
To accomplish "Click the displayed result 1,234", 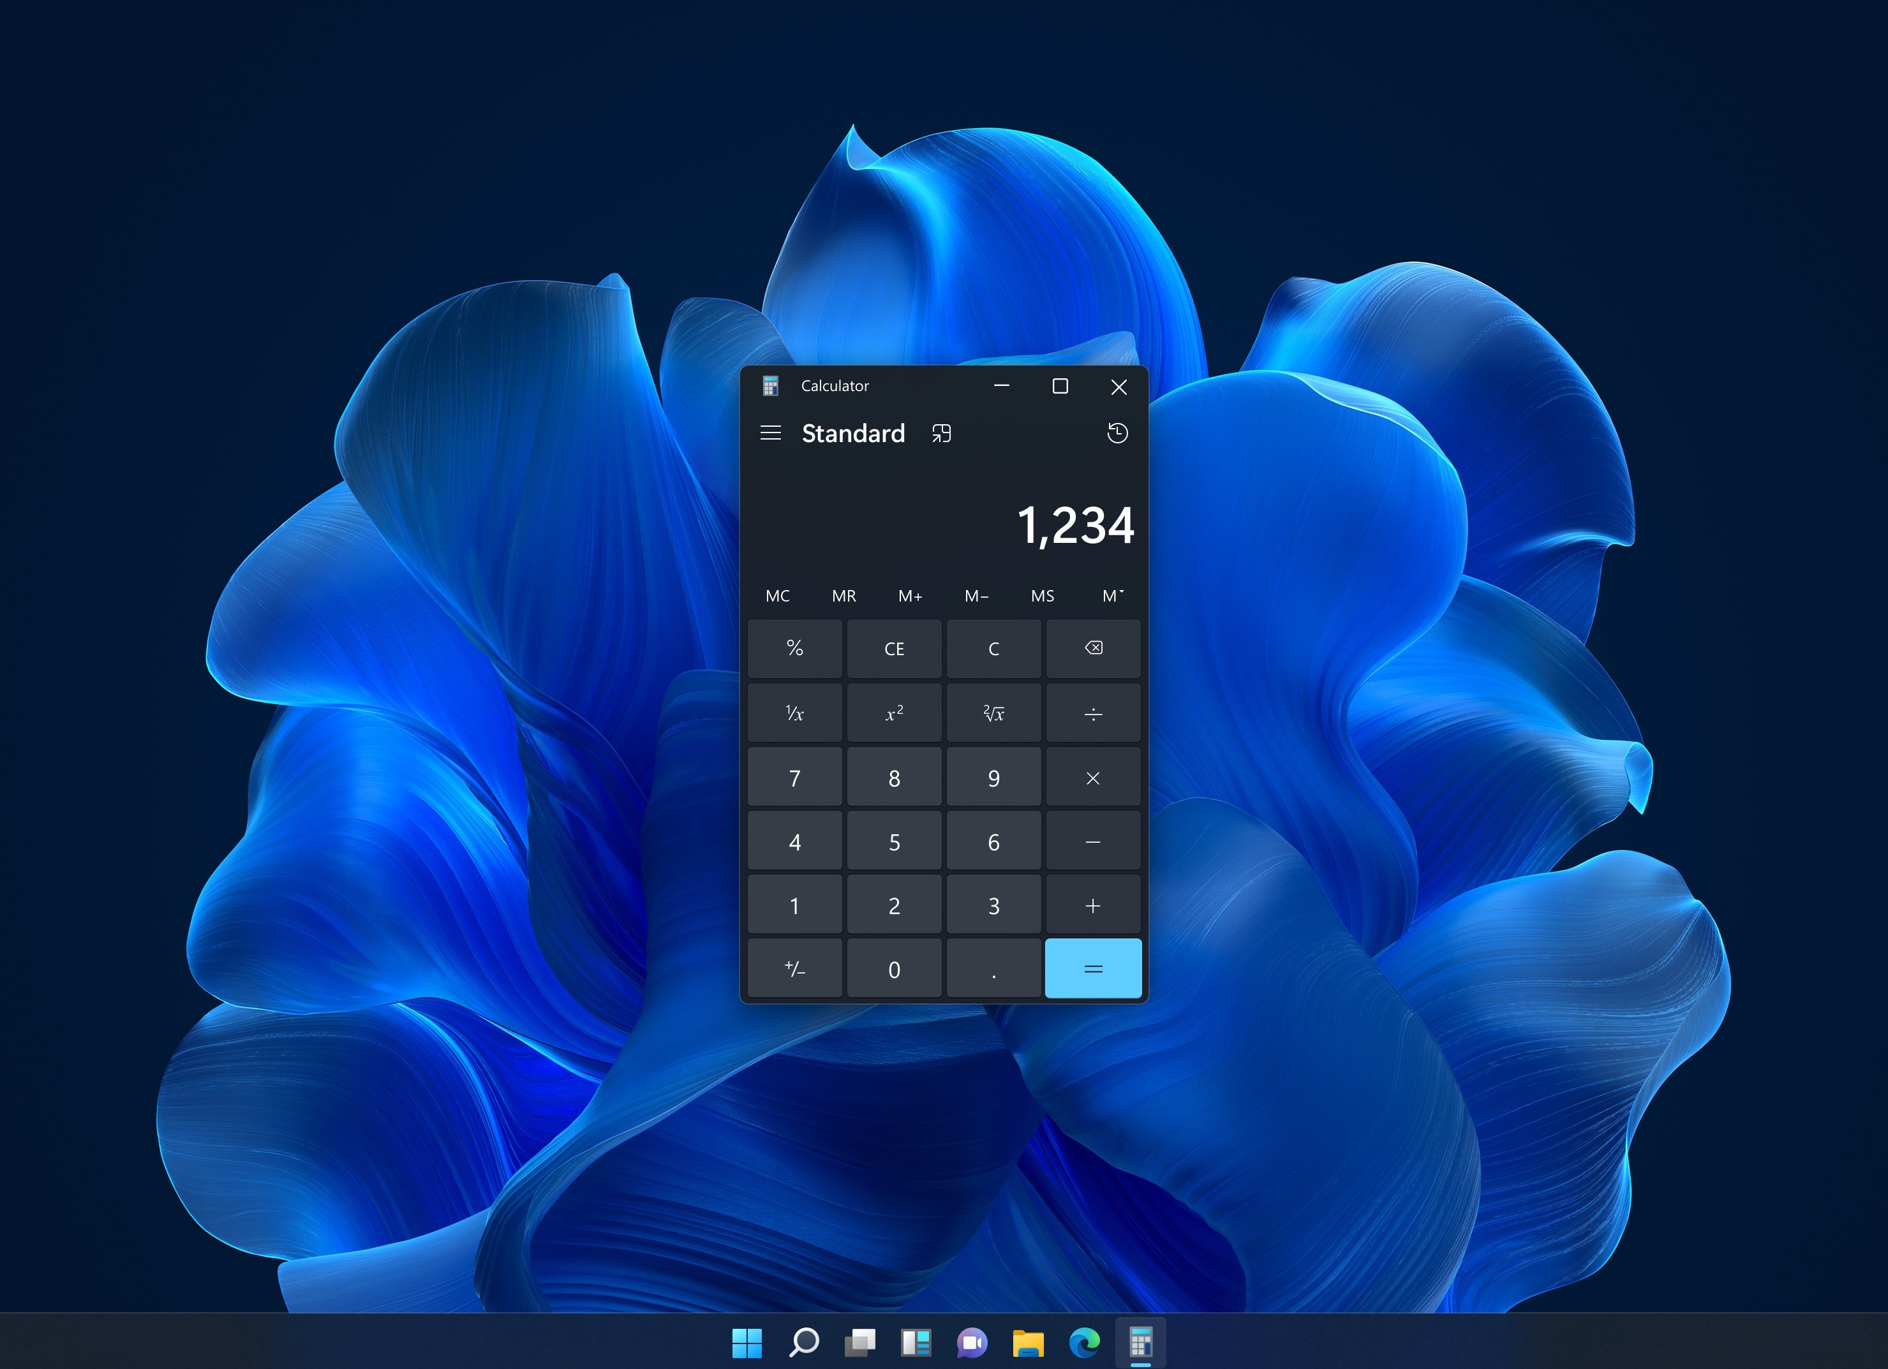I will (1076, 526).
